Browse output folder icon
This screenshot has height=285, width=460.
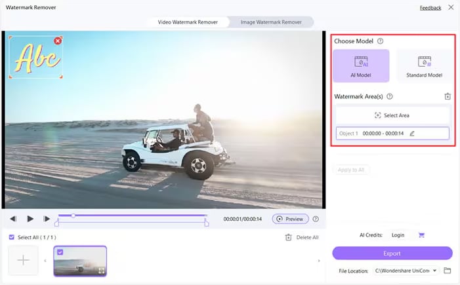447,271
